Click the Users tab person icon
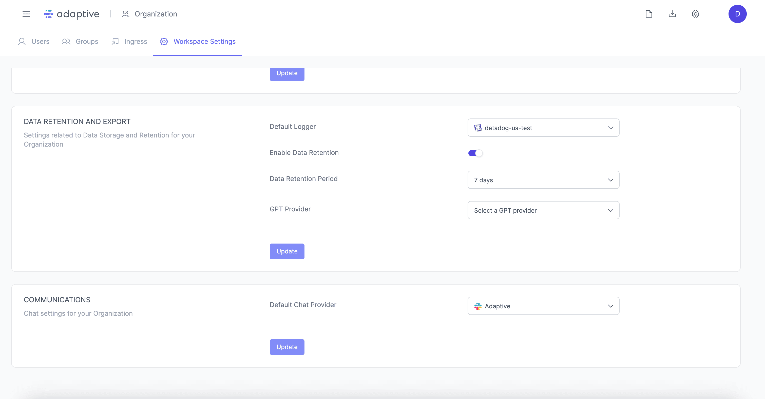Screen dimensions: 765x399 tap(22, 42)
